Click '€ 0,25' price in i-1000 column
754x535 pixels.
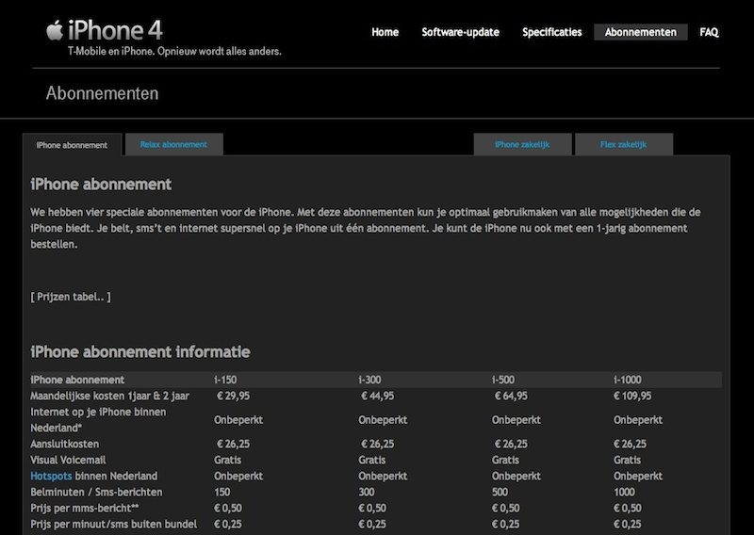(628, 524)
